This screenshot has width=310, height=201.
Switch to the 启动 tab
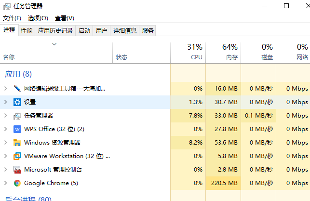pyautogui.click(x=84, y=31)
